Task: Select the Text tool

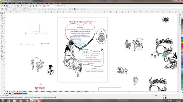Action: [2, 39]
